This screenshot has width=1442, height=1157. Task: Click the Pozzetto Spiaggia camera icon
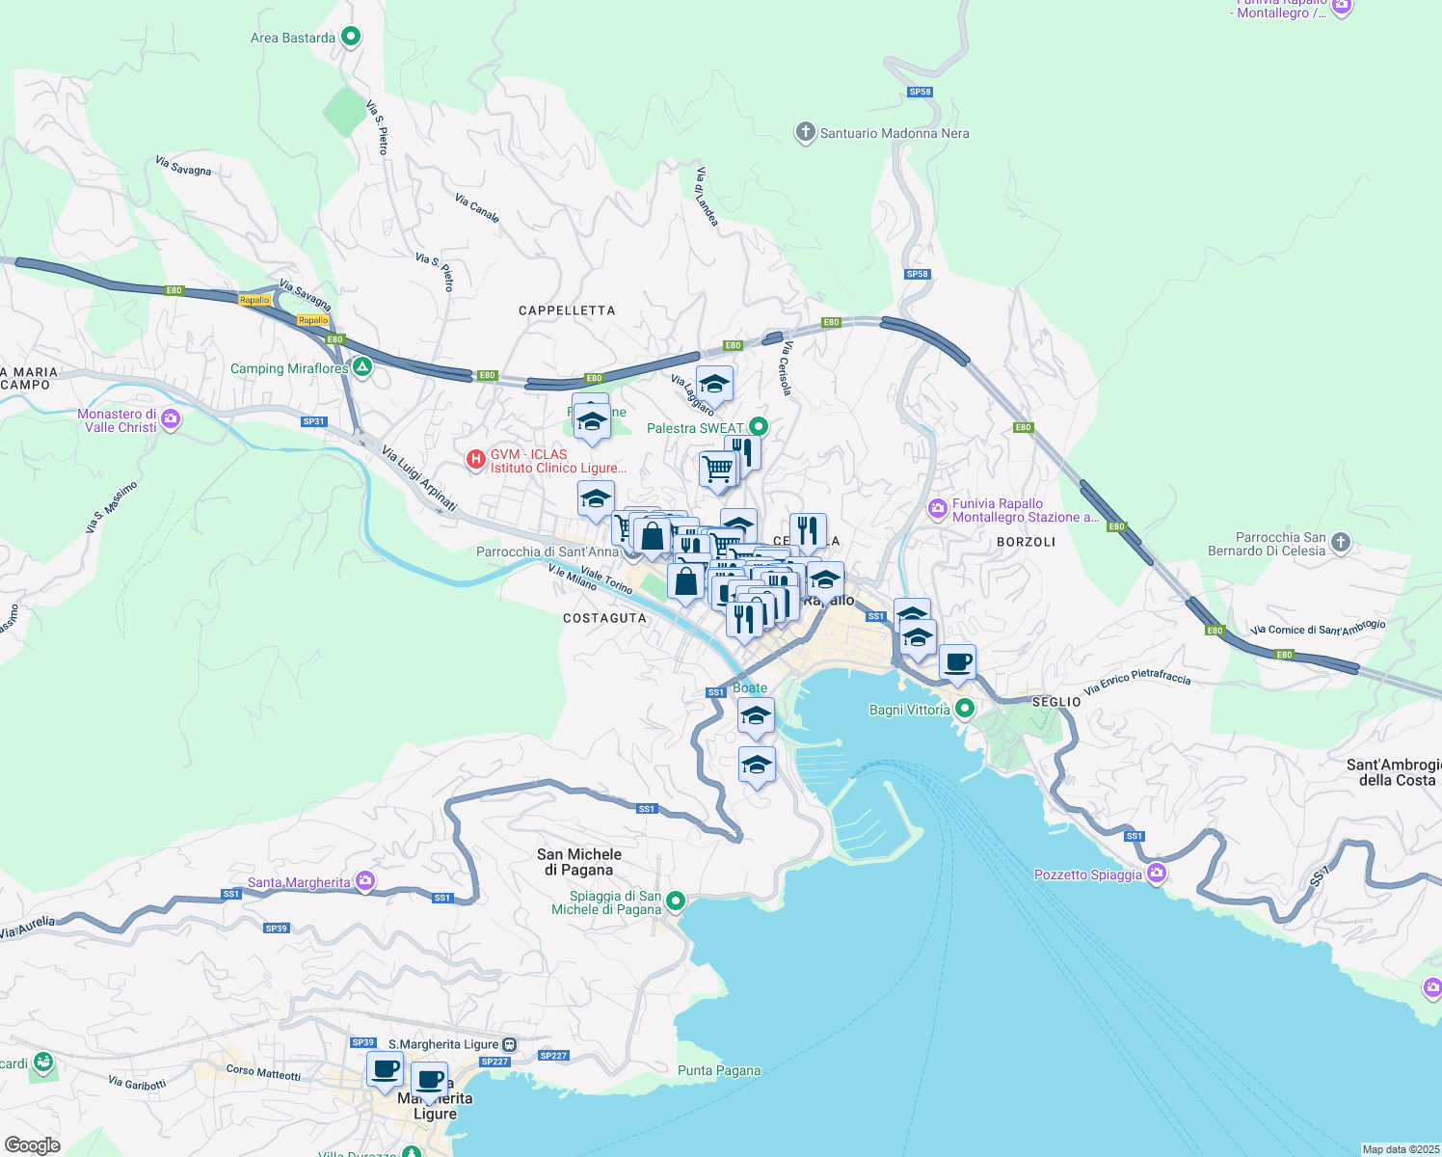[x=1157, y=874]
